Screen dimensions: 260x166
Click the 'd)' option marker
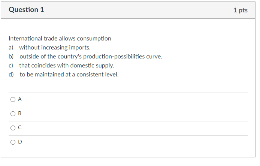11,75
